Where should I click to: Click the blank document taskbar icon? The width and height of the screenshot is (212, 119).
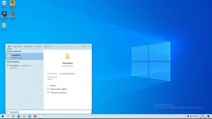click(40, 116)
